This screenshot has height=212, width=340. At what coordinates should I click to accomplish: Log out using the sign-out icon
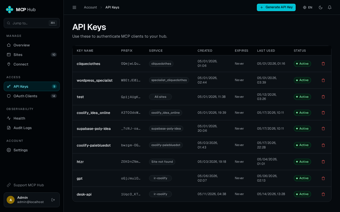tap(53, 200)
